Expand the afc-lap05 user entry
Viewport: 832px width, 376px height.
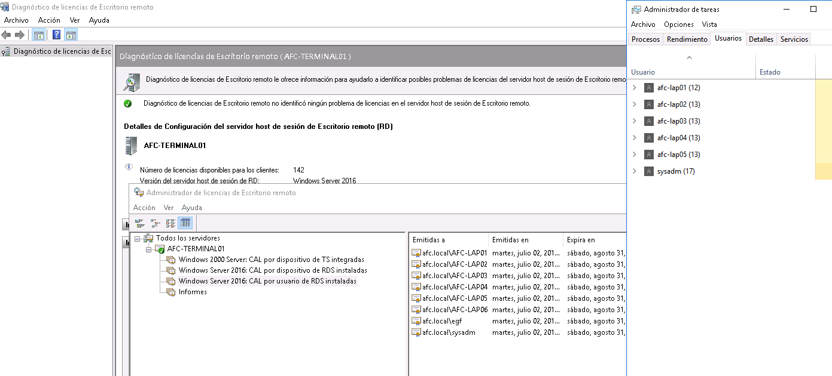[635, 155]
